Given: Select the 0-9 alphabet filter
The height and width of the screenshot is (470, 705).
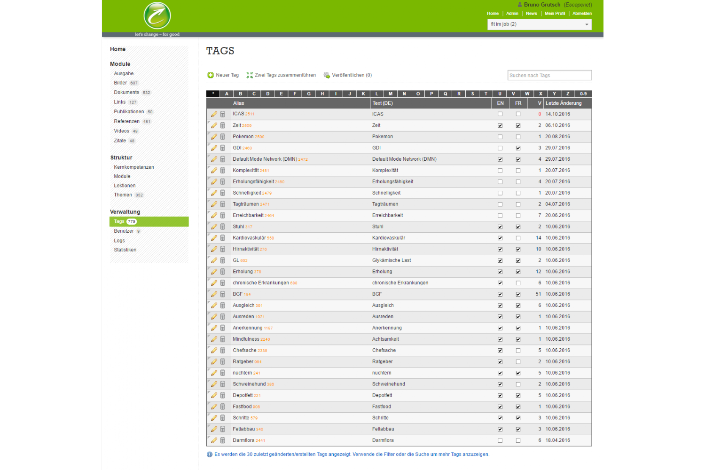Looking at the screenshot, I should 583,94.
